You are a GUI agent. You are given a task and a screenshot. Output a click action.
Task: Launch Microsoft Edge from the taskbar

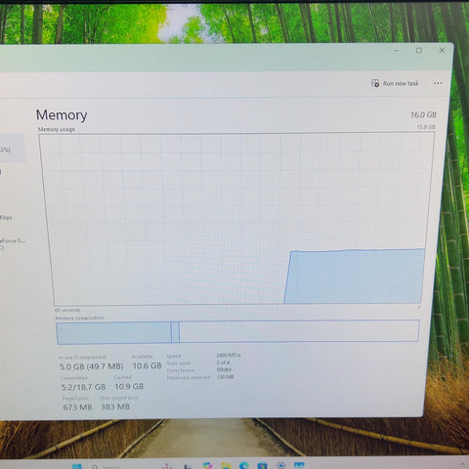click(x=244, y=466)
